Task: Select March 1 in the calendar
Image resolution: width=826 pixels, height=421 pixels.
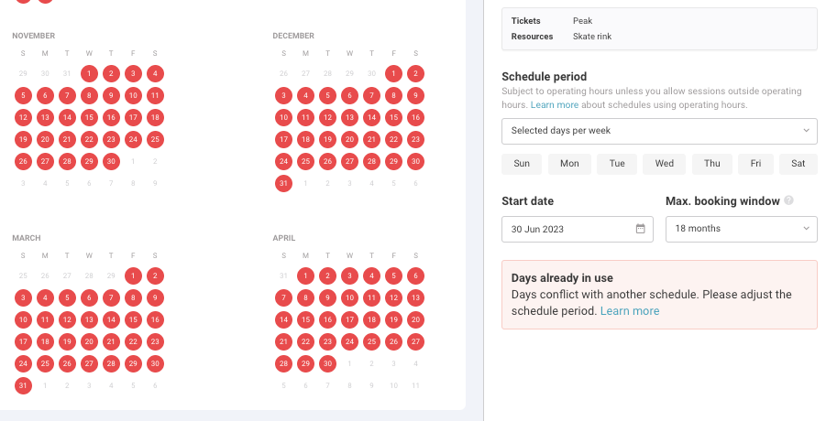Action: [133, 275]
